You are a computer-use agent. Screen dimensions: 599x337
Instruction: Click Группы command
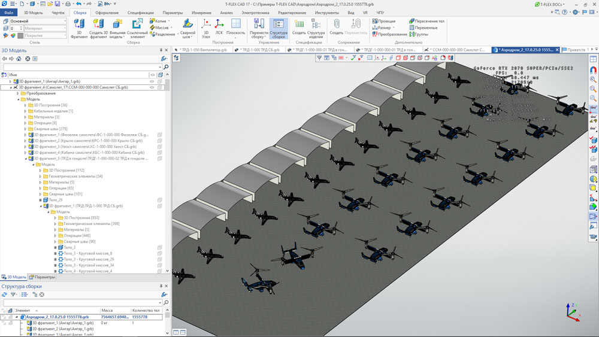pos(419,34)
